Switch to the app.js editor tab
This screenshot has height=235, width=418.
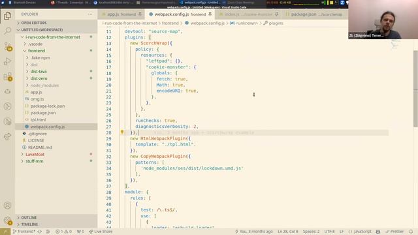coord(121,14)
